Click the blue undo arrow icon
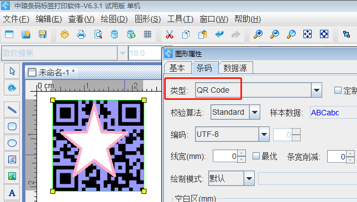Image resolution: width=357 pixels, height=202 pixels. (x=219, y=35)
